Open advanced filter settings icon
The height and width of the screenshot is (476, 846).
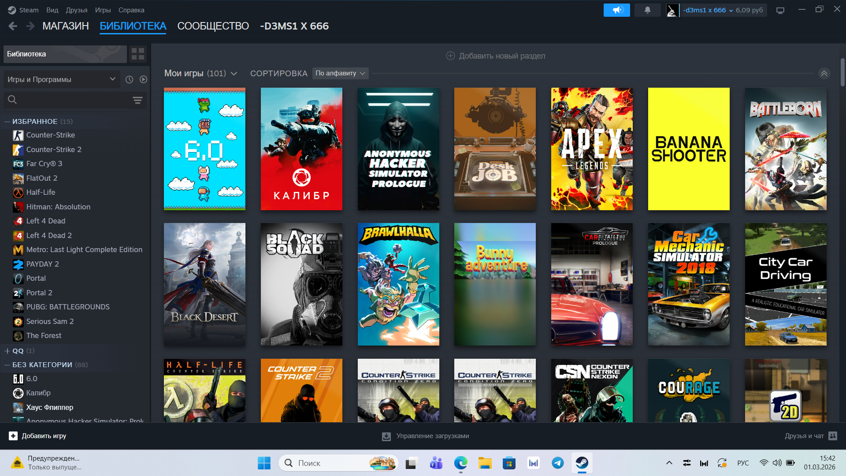pyautogui.click(x=137, y=100)
